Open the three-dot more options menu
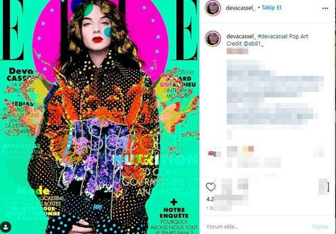336x234 pixels. [x=325, y=8]
